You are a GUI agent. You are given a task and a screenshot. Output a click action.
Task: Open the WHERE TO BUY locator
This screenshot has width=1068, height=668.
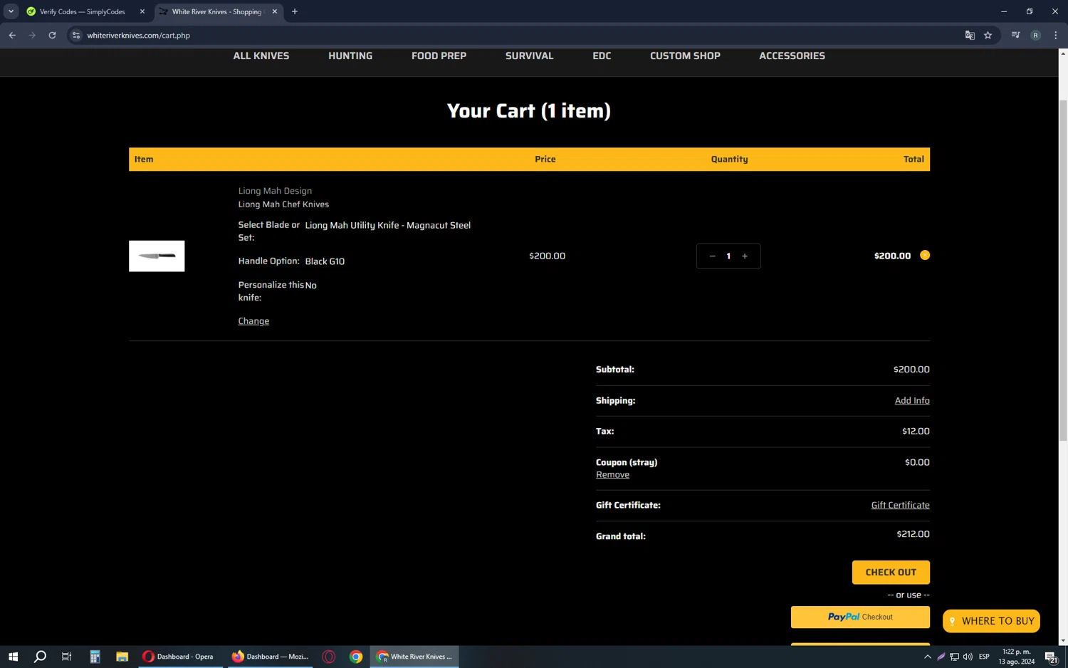(991, 621)
